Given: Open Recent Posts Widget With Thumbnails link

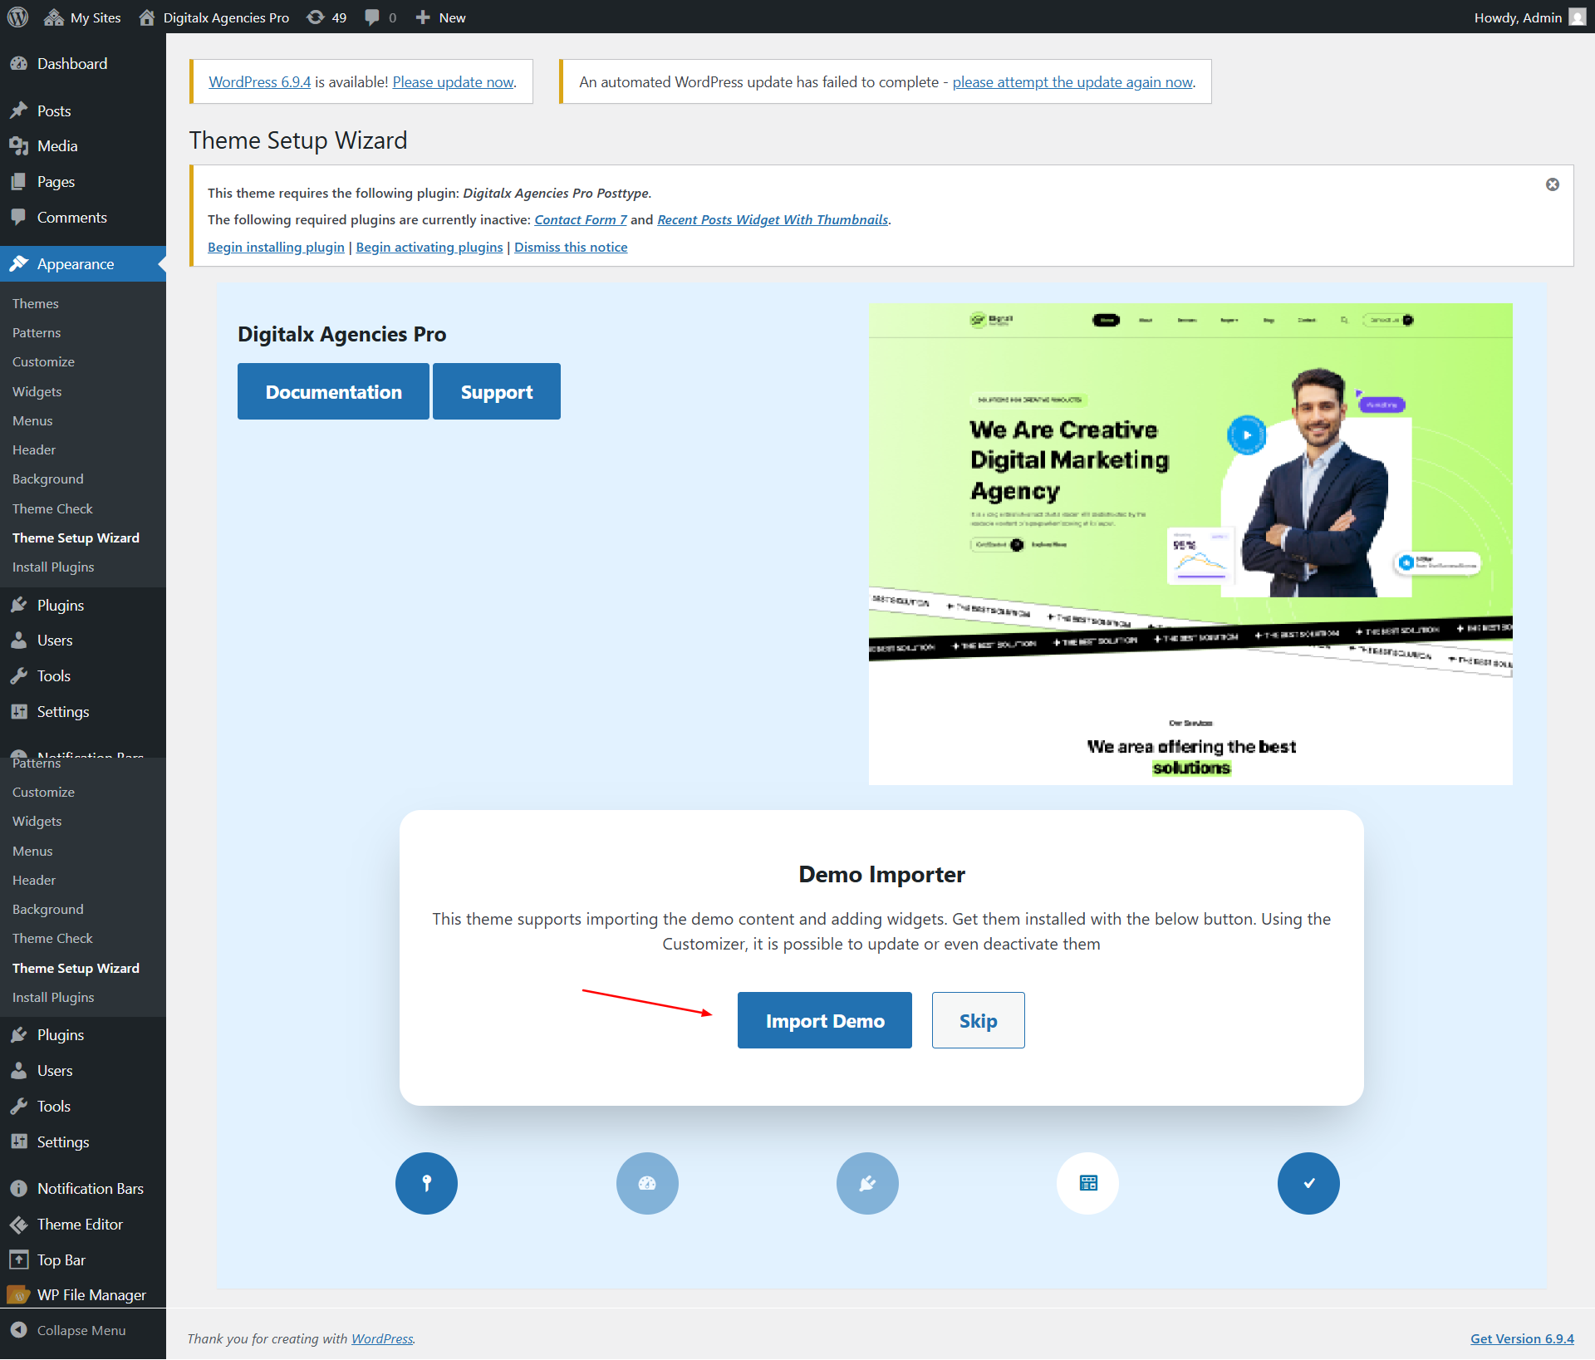Looking at the screenshot, I should [773, 219].
